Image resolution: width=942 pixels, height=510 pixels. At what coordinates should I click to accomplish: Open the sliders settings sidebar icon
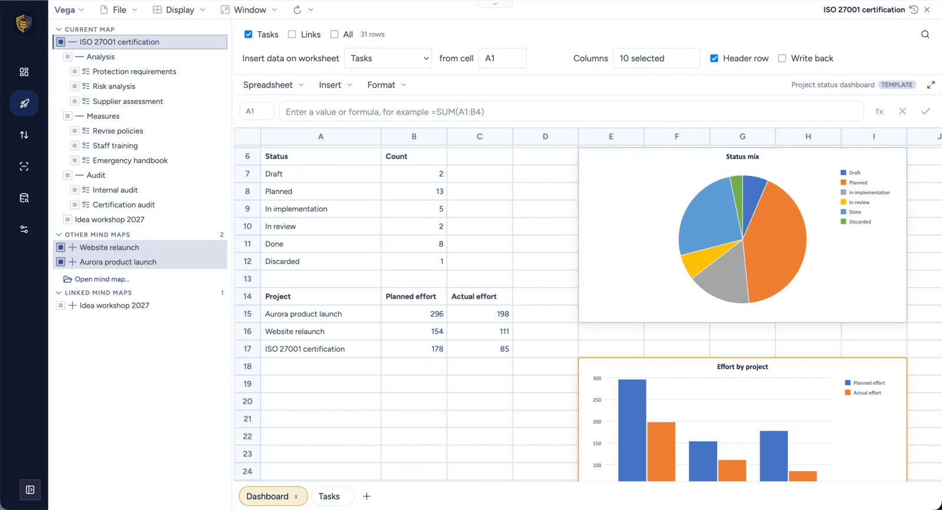coord(24,229)
